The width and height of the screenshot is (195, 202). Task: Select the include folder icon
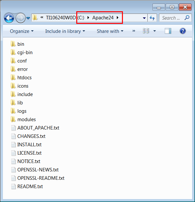pos(13,94)
